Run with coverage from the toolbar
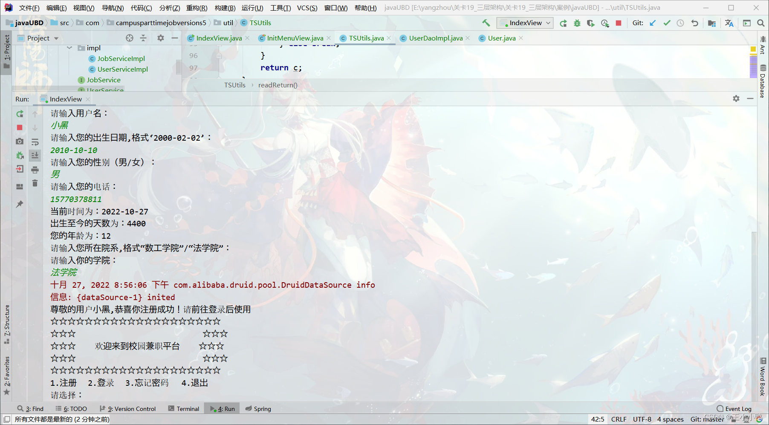The height and width of the screenshot is (425, 769). point(591,23)
